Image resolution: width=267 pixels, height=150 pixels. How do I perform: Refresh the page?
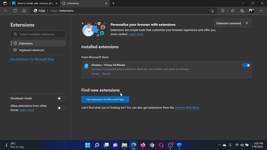coord(15,11)
